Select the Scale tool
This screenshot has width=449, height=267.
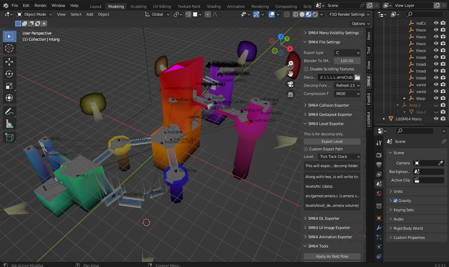(9, 86)
